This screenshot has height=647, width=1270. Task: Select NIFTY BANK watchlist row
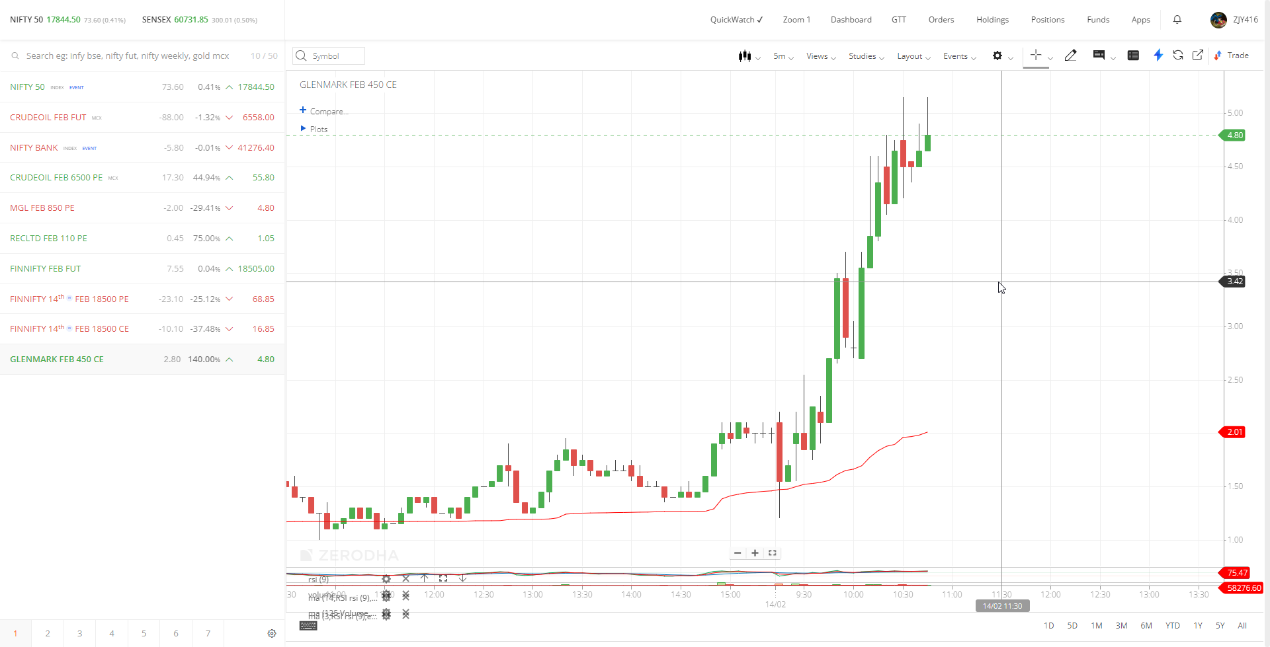(142, 148)
